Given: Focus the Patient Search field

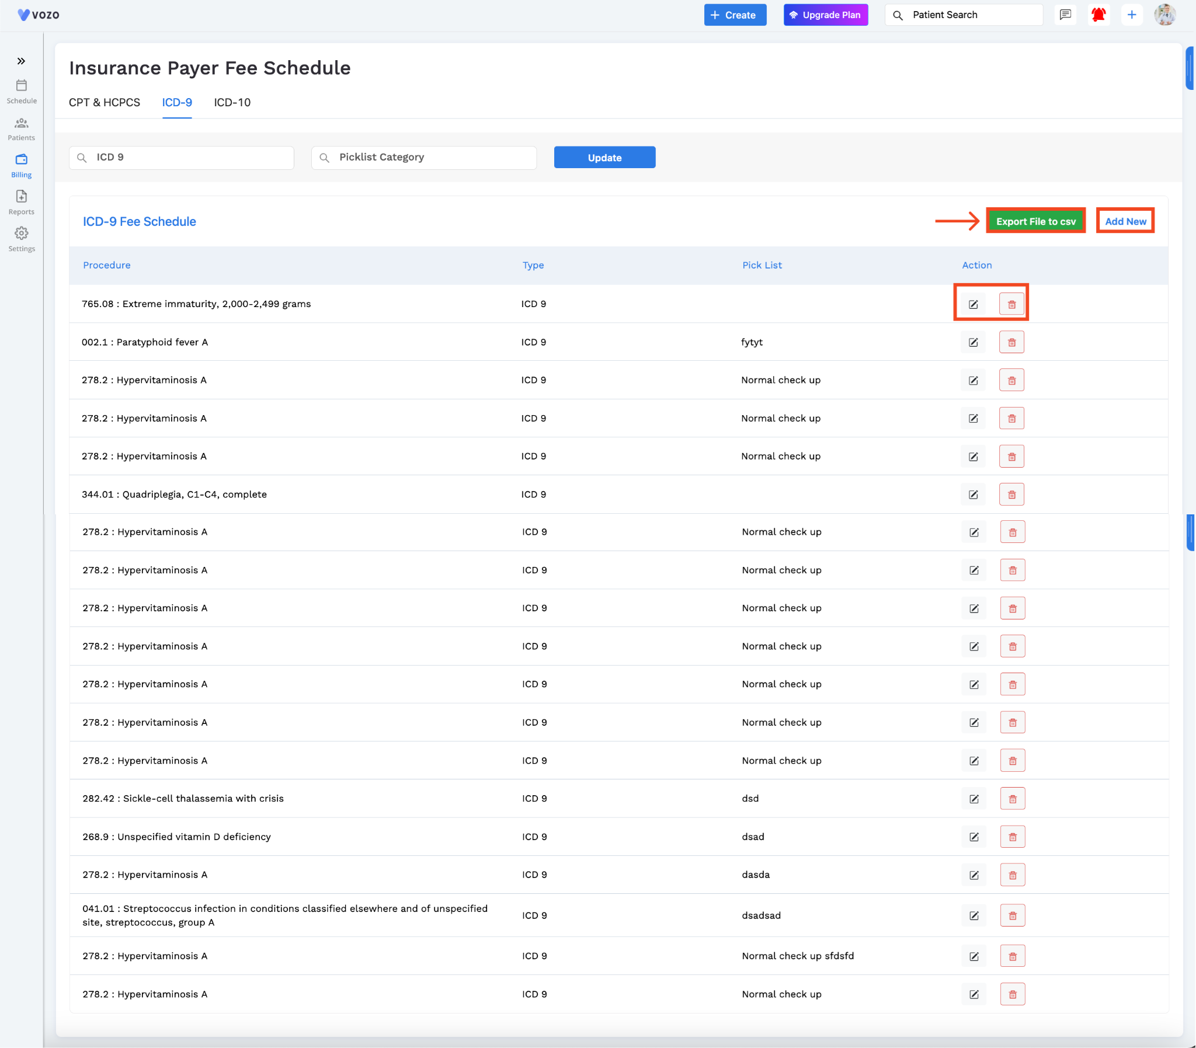Looking at the screenshot, I should tap(964, 15).
